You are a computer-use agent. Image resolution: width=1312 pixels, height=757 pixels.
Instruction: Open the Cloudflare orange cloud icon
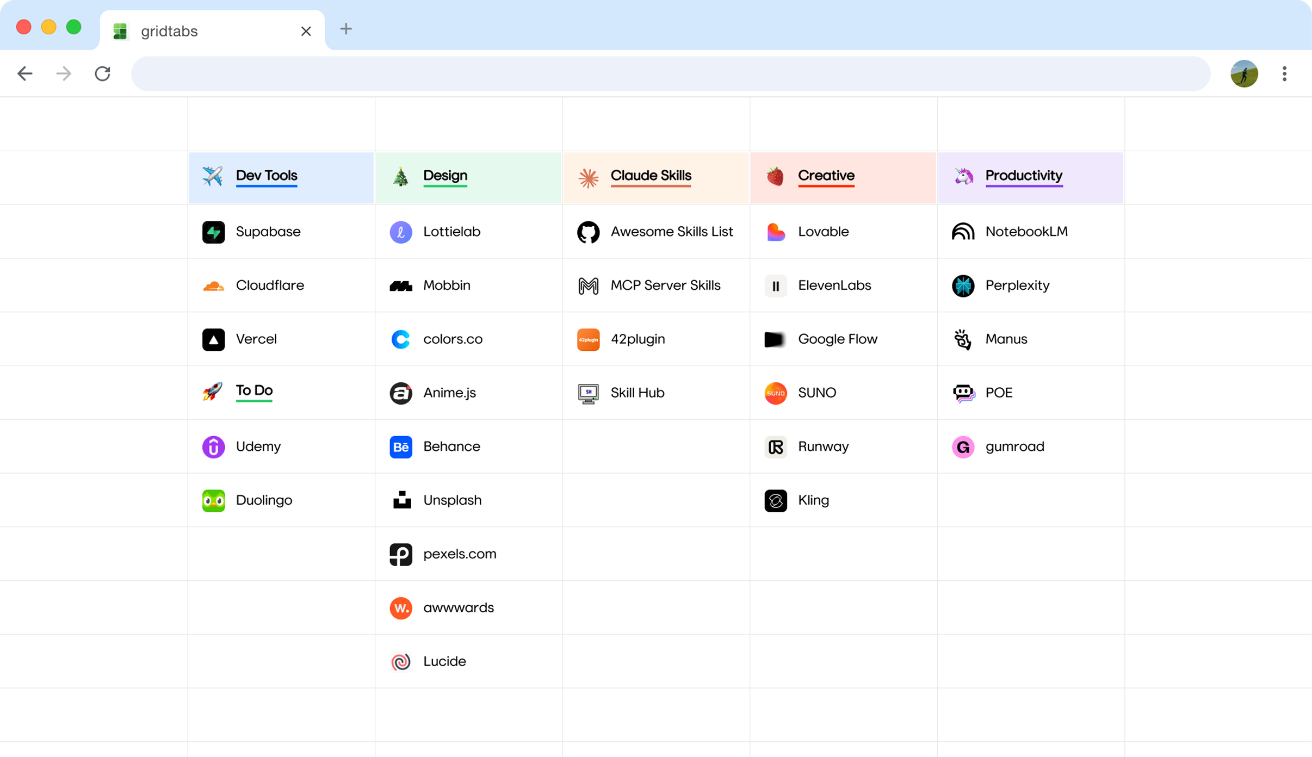213,286
